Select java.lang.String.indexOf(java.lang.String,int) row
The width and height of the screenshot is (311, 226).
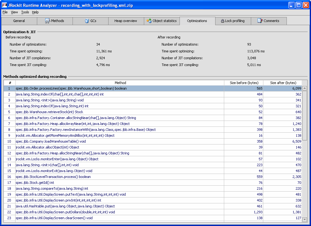pyautogui.click(x=153, y=106)
